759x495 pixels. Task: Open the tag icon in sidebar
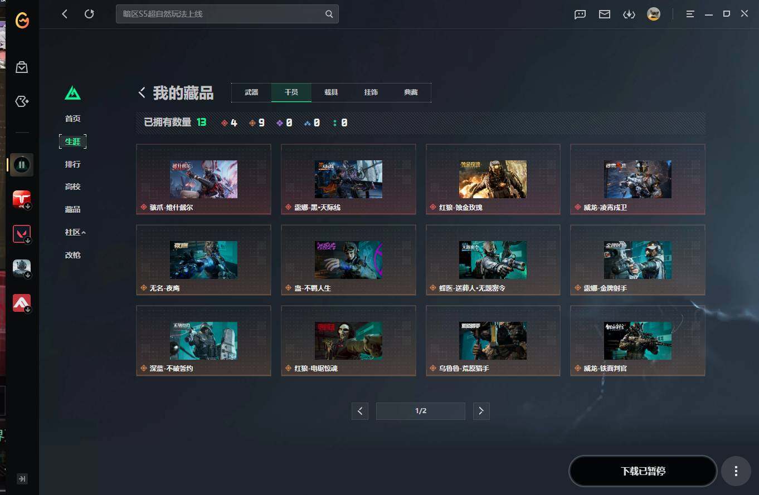tap(22, 101)
